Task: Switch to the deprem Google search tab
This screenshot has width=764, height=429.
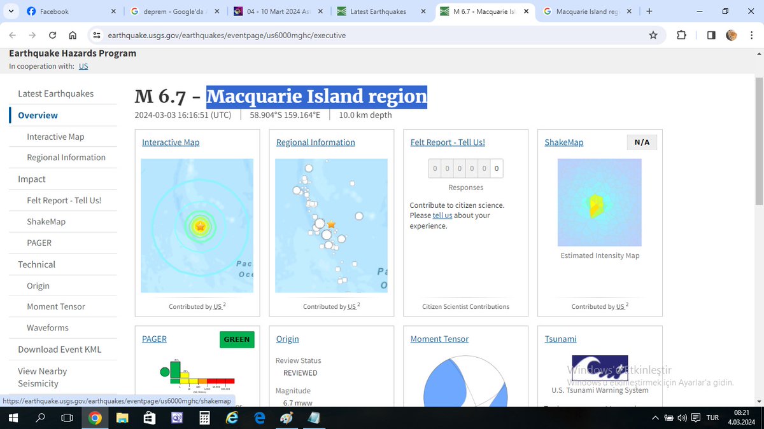Action: (x=174, y=11)
